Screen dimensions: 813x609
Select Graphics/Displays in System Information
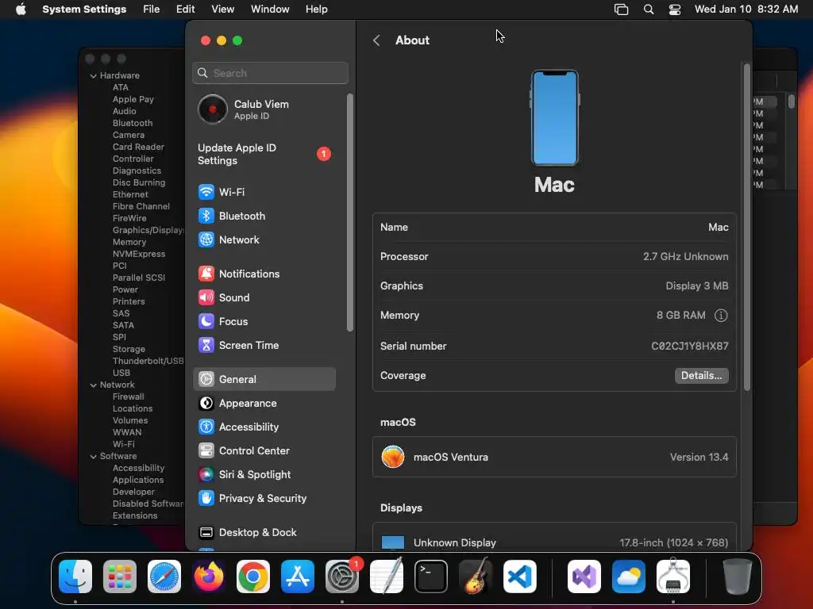[148, 231]
